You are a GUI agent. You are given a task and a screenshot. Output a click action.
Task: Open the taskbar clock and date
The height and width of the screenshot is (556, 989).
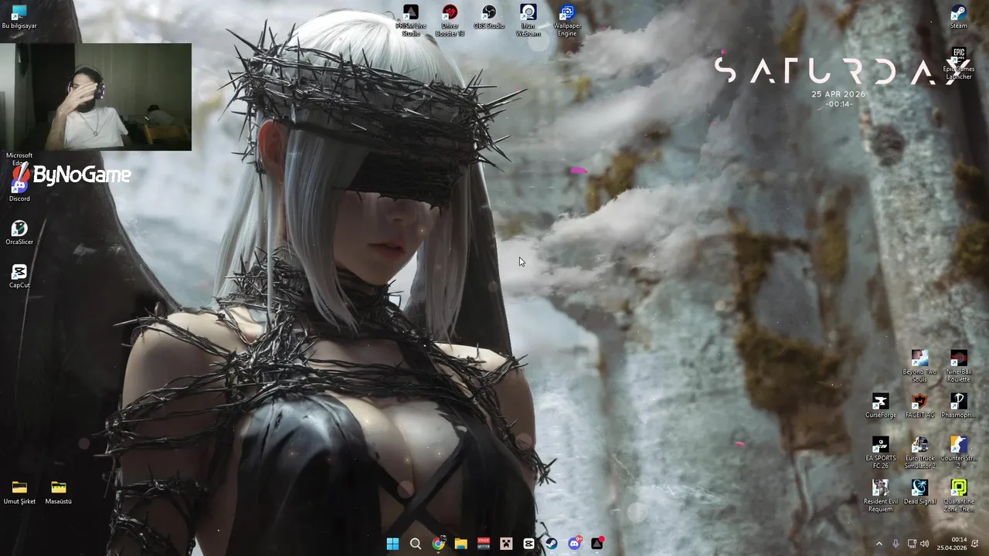point(952,544)
